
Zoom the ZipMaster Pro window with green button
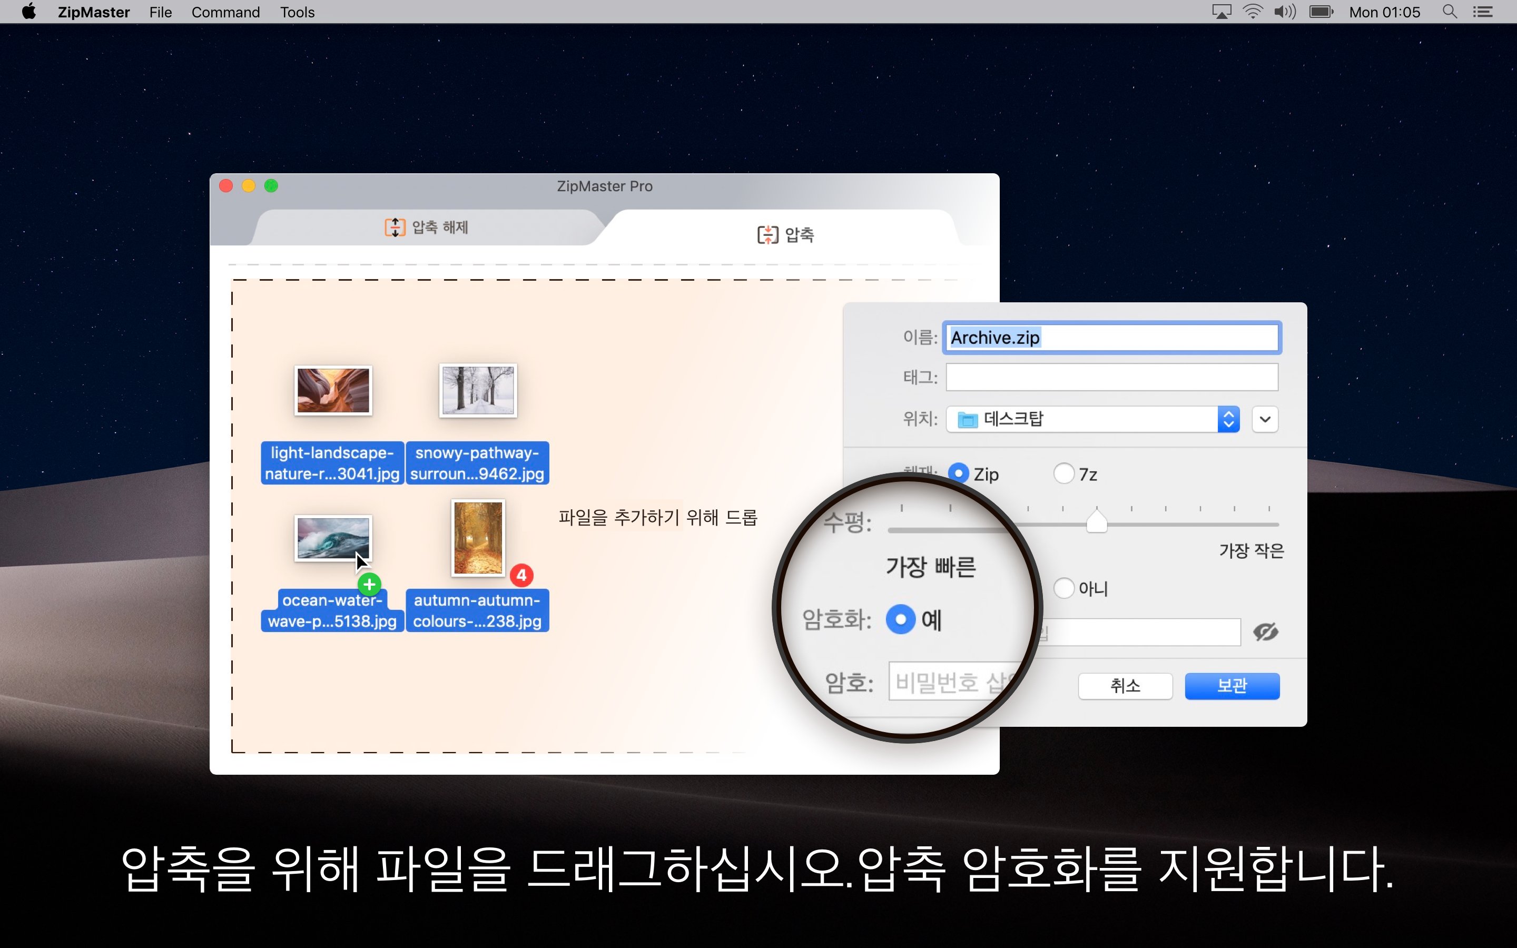point(271,185)
